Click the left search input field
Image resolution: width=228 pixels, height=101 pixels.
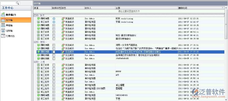(x=8, y=3)
